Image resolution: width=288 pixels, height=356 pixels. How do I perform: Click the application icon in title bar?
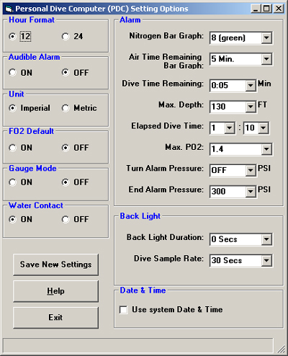[9, 9]
